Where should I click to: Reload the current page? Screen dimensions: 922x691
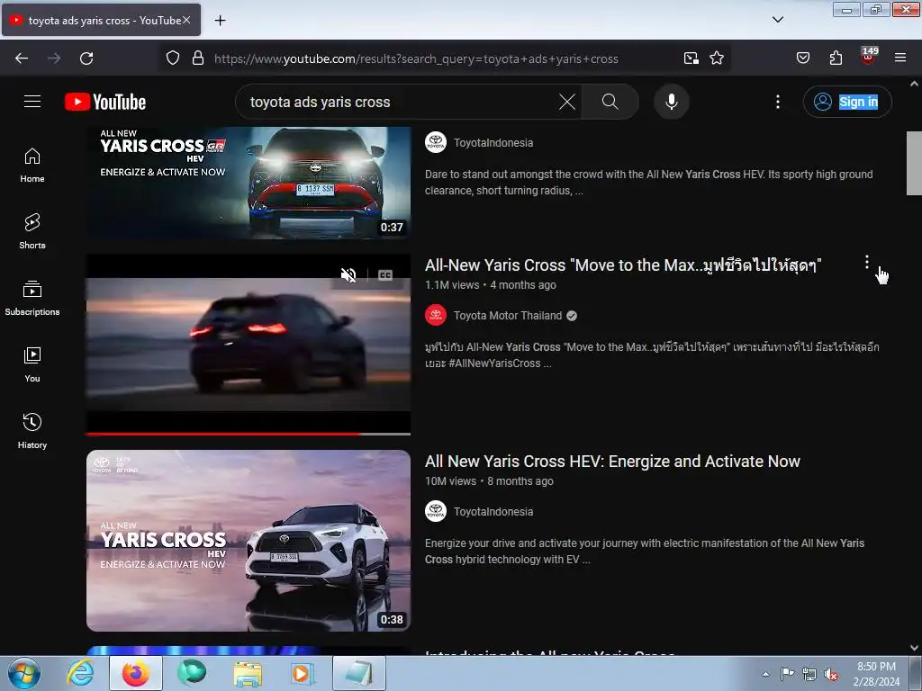coord(86,58)
